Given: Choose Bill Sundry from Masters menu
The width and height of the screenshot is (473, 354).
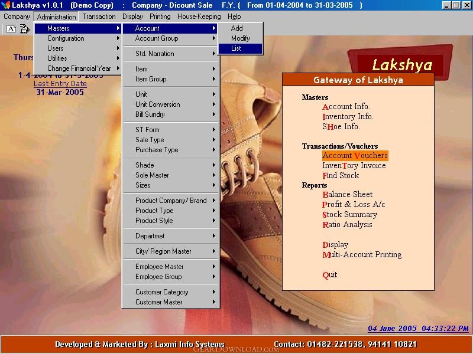Looking at the screenshot, I should point(170,114).
